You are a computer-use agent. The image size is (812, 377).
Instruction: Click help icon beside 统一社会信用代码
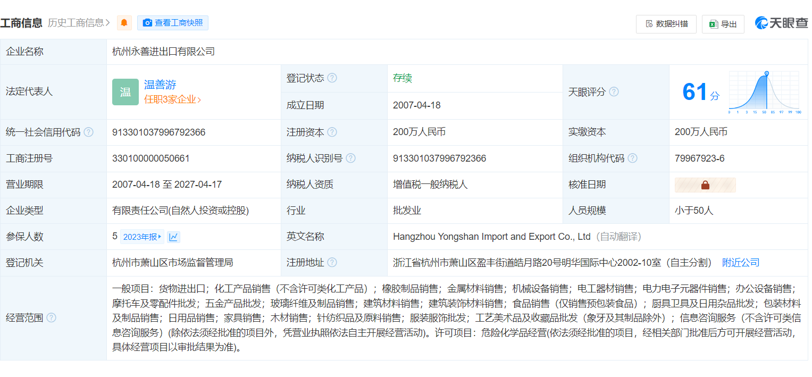coord(88,132)
